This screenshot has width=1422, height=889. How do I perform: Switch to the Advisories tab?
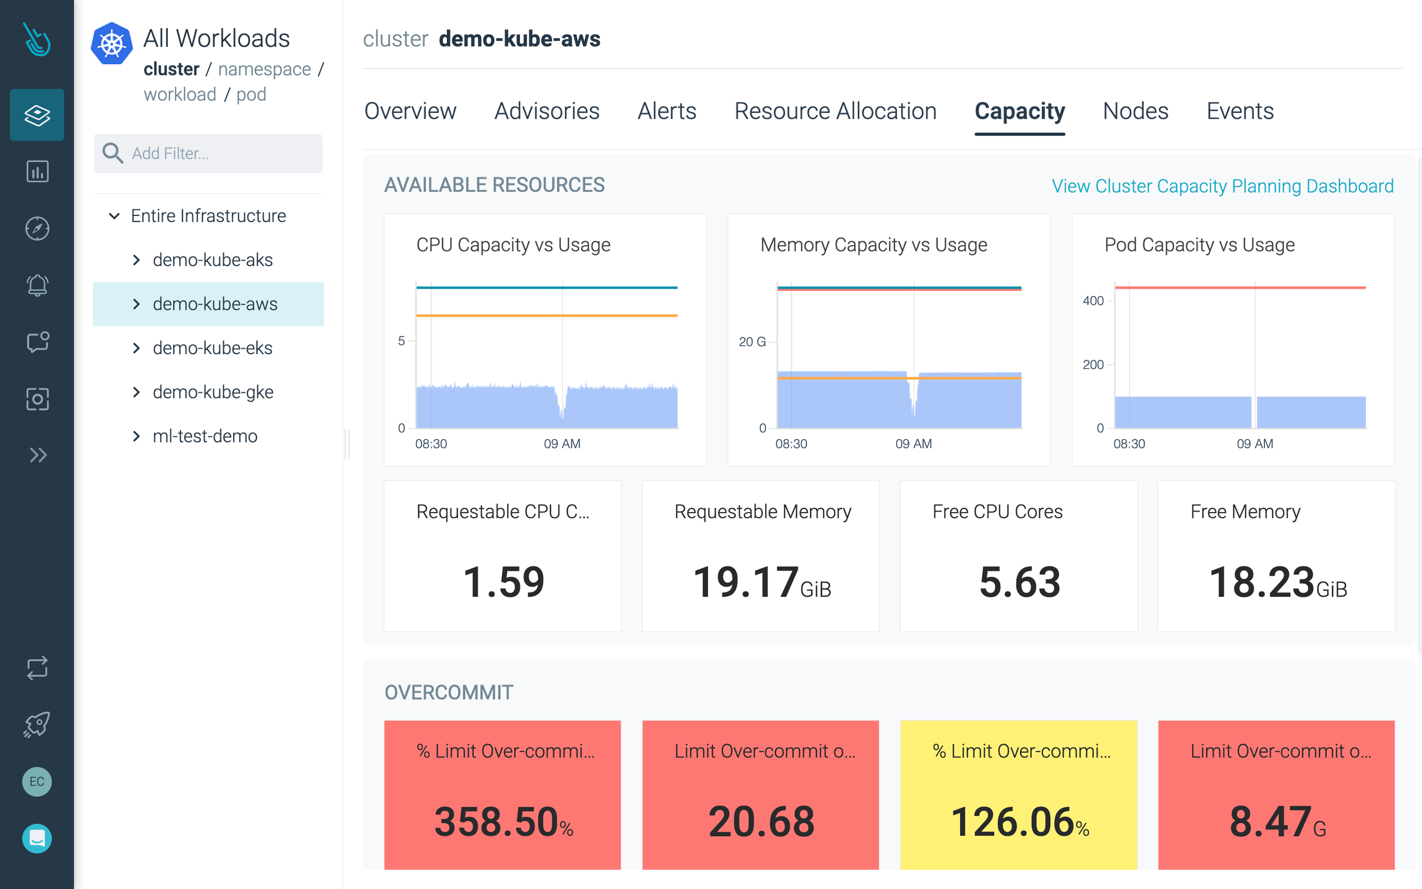547,111
